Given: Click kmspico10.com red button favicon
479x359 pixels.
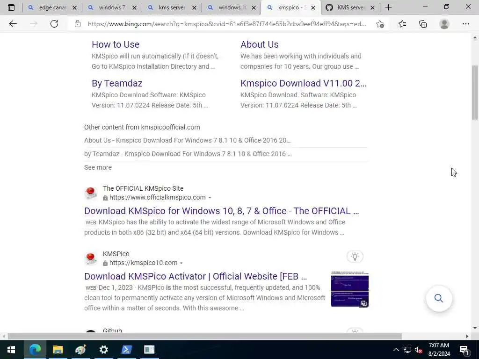Looking at the screenshot, I should [x=90, y=258].
